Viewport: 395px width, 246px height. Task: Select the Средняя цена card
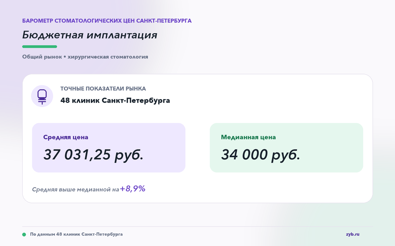tap(109, 148)
